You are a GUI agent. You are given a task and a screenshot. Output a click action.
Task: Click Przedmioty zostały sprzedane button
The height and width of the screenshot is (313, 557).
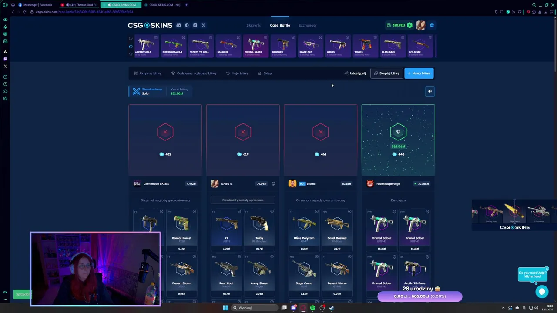pos(243,200)
